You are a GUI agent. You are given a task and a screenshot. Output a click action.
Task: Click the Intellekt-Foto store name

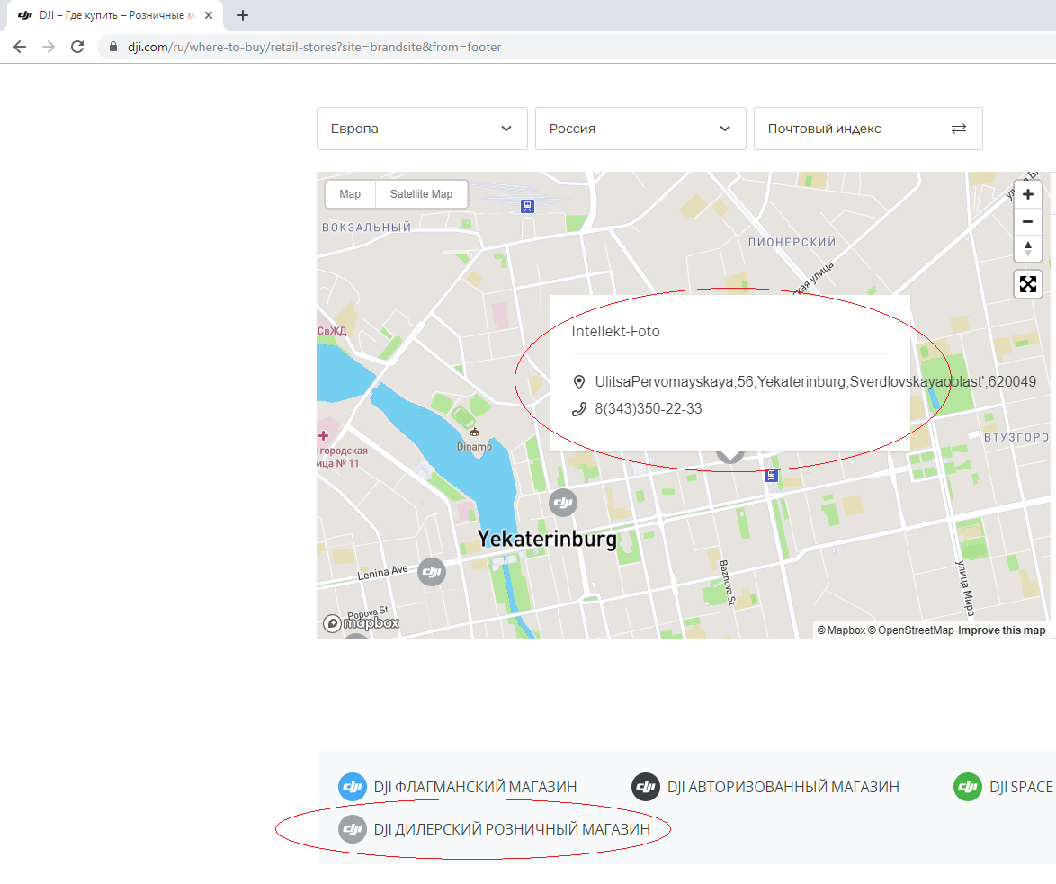[x=615, y=331]
